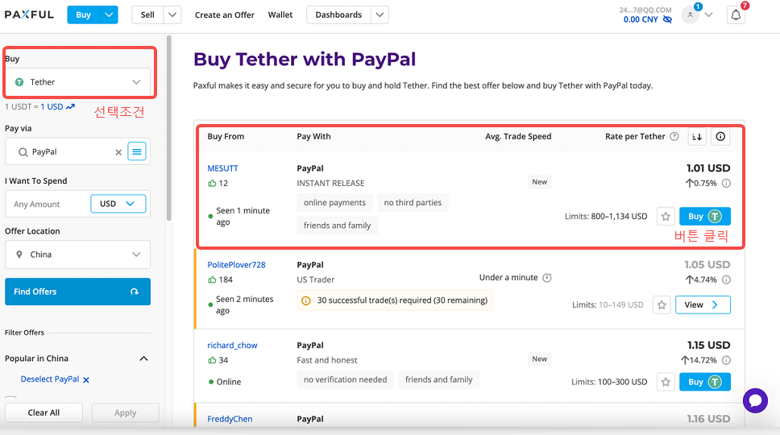The height and width of the screenshot is (435, 780).
Task: Click info icon next to 4.74%
Action: [x=726, y=280]
